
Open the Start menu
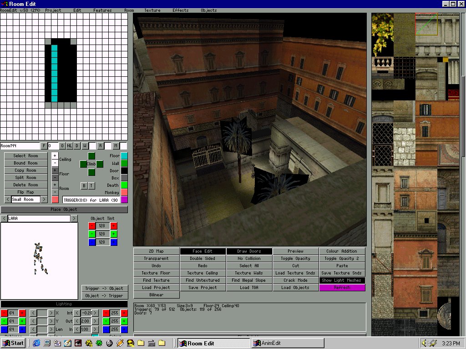click(x=13, y=343)
